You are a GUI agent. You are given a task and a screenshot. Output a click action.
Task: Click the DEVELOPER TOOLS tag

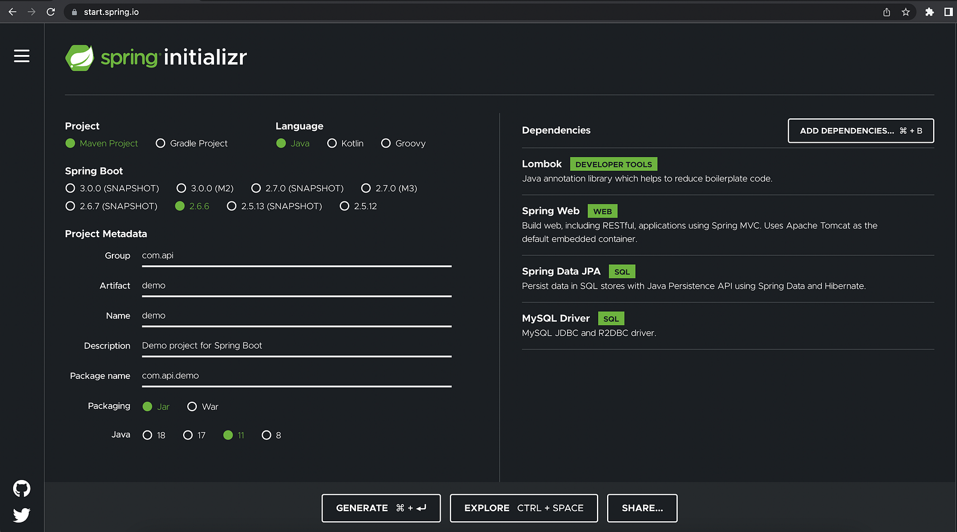tap(614, 164)
